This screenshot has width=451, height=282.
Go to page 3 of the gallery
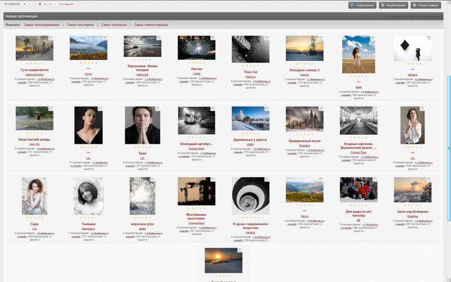coord(45,4)
